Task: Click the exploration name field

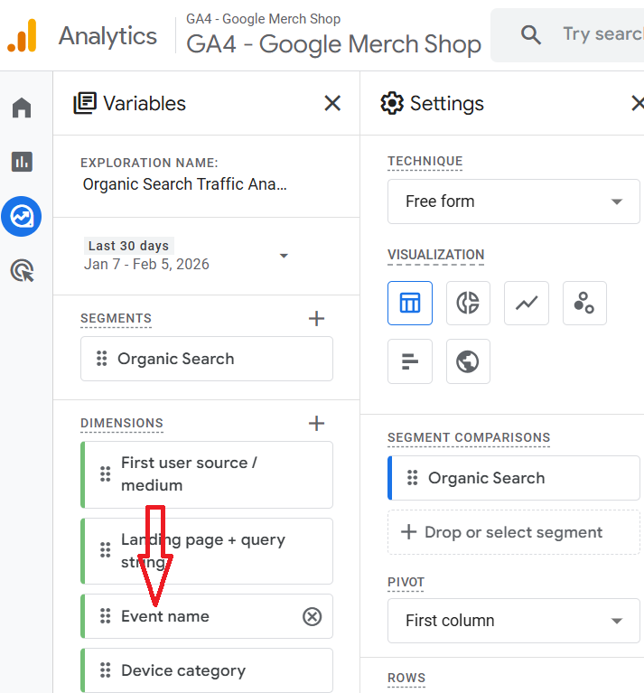Action: [185, 184]
